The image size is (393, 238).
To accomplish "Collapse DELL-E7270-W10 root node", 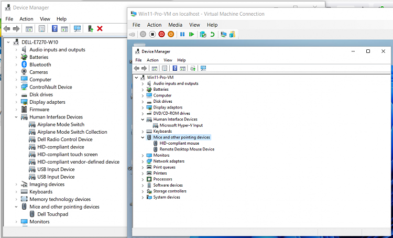I will 8,42.
